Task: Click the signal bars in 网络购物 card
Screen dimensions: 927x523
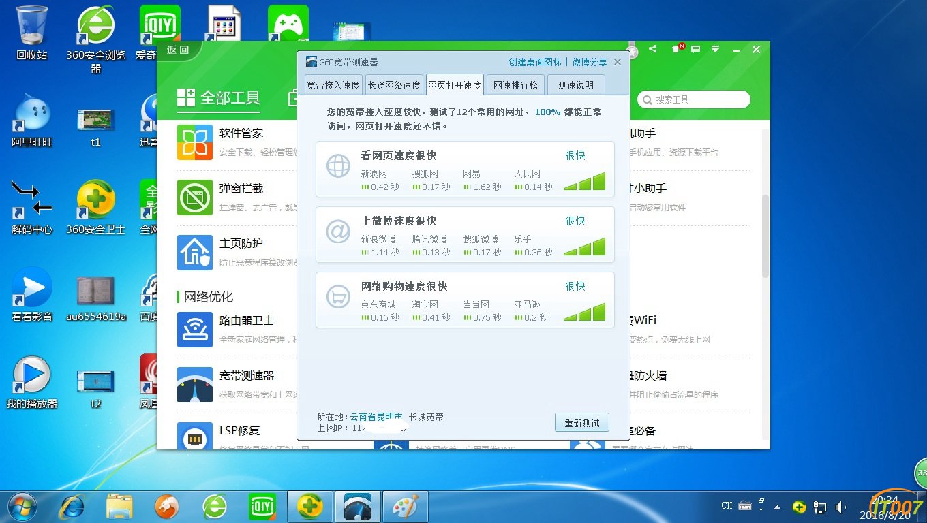Action: click(x=585, y=312)
